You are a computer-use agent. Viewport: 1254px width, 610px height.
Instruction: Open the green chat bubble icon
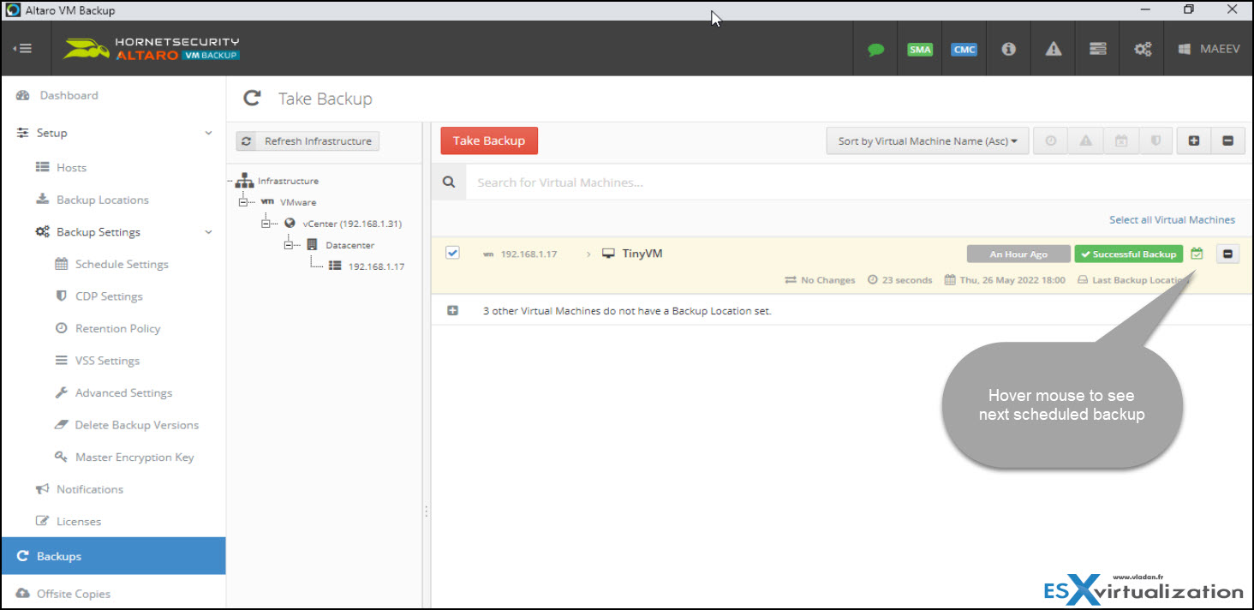[875, 49]
